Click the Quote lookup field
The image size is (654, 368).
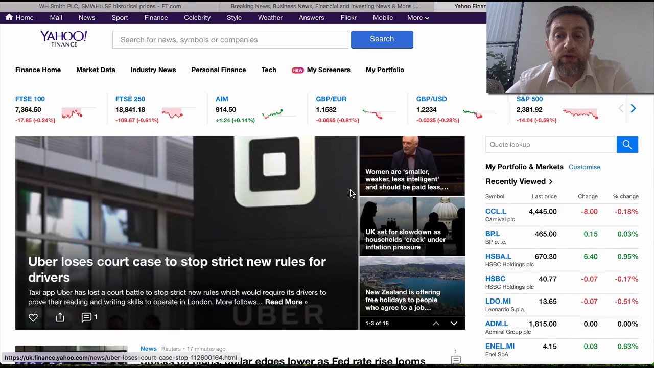(x=551, y=145)
